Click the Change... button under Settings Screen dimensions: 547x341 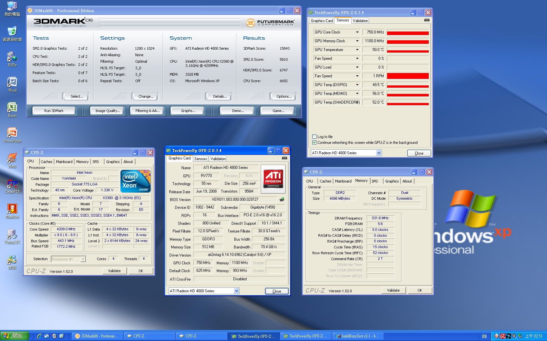146,96
